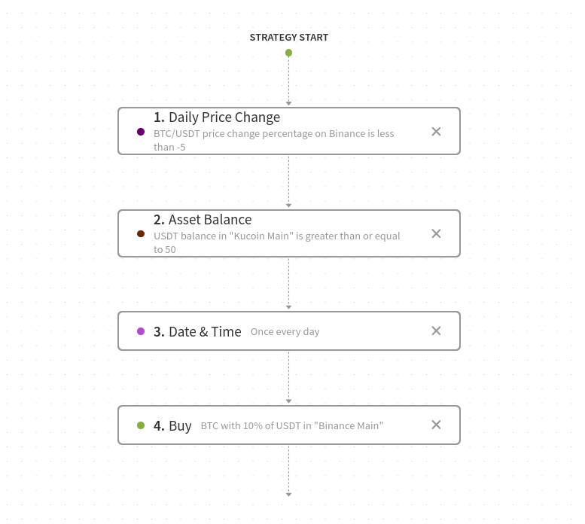Remove the Daily Price Change step
The image size is (585, 524).
point(436,132)
